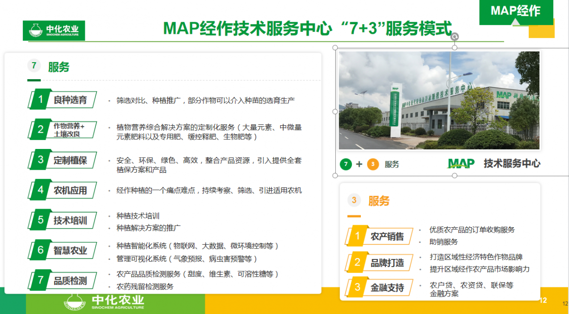
Task: Select the 作物营养+土壤改良 label
Action: pyautogui.click(x=69, y=130)
